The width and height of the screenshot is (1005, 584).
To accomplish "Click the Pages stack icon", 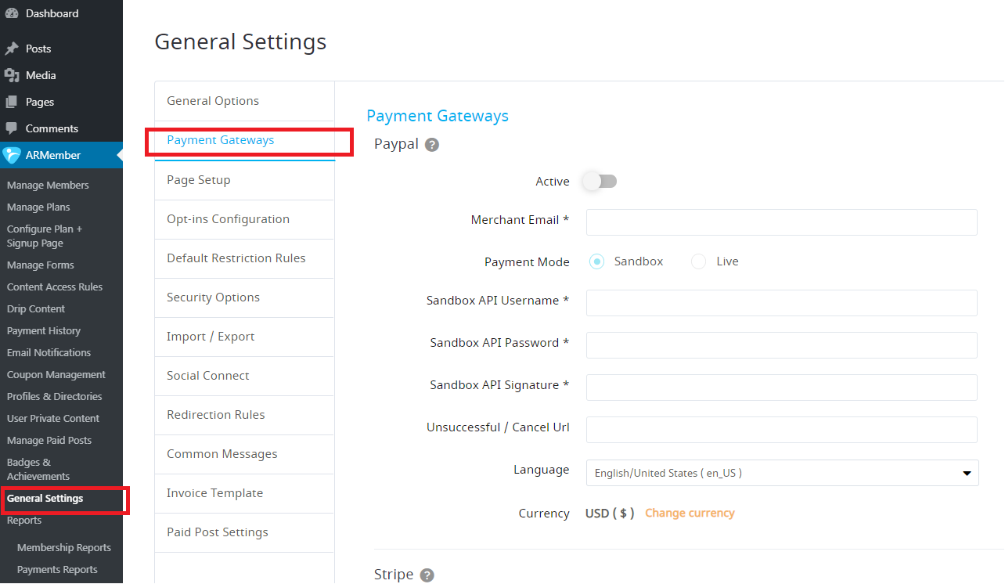I will point(12,102).
